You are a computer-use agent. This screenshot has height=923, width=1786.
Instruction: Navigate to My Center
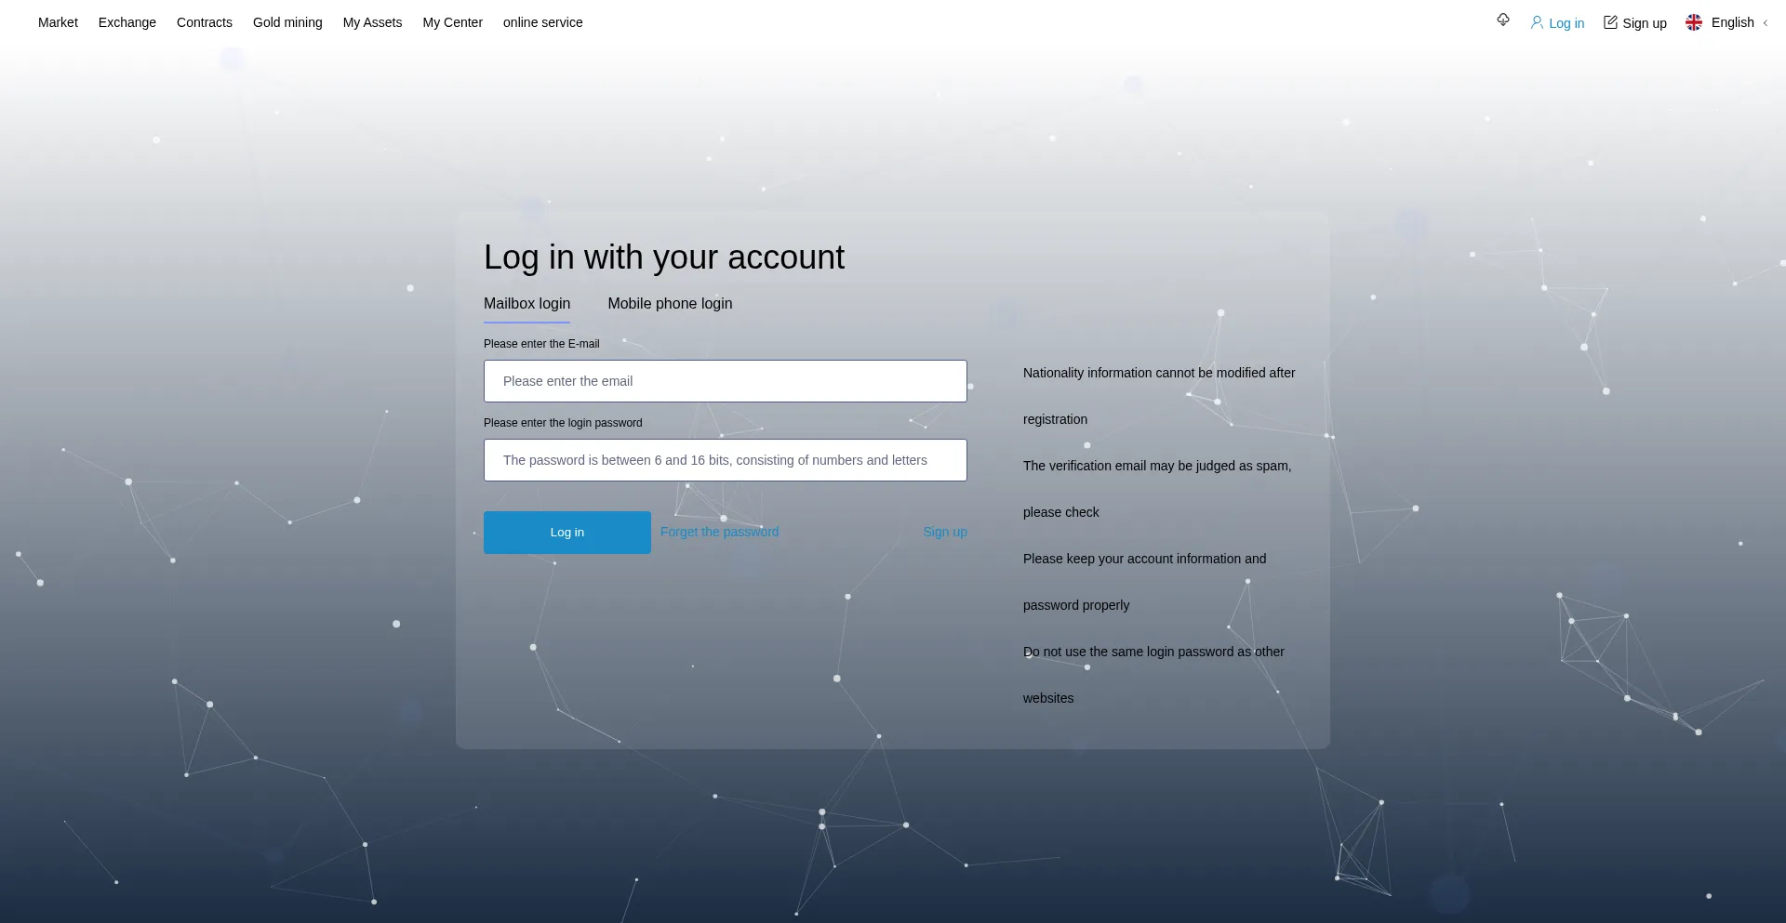(452, 22)
